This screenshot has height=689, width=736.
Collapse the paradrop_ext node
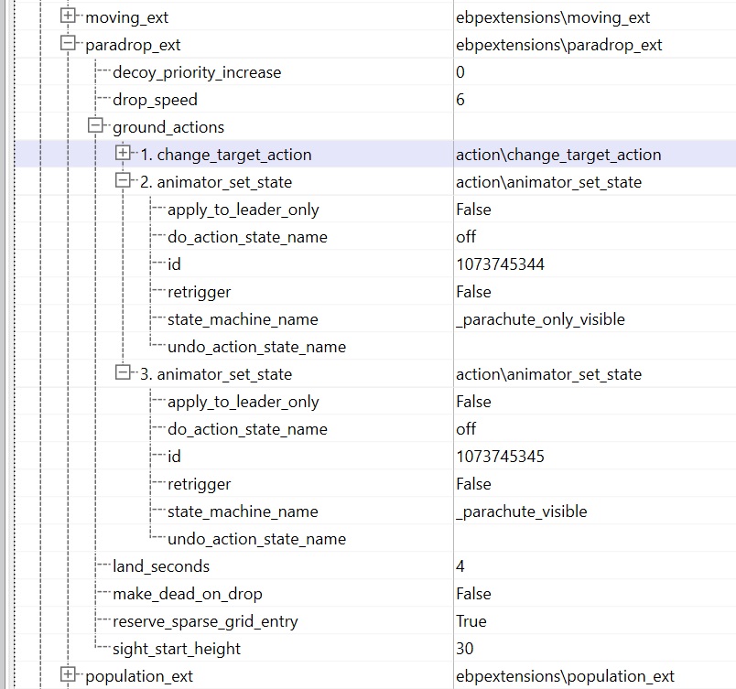[x=68, y=44]
